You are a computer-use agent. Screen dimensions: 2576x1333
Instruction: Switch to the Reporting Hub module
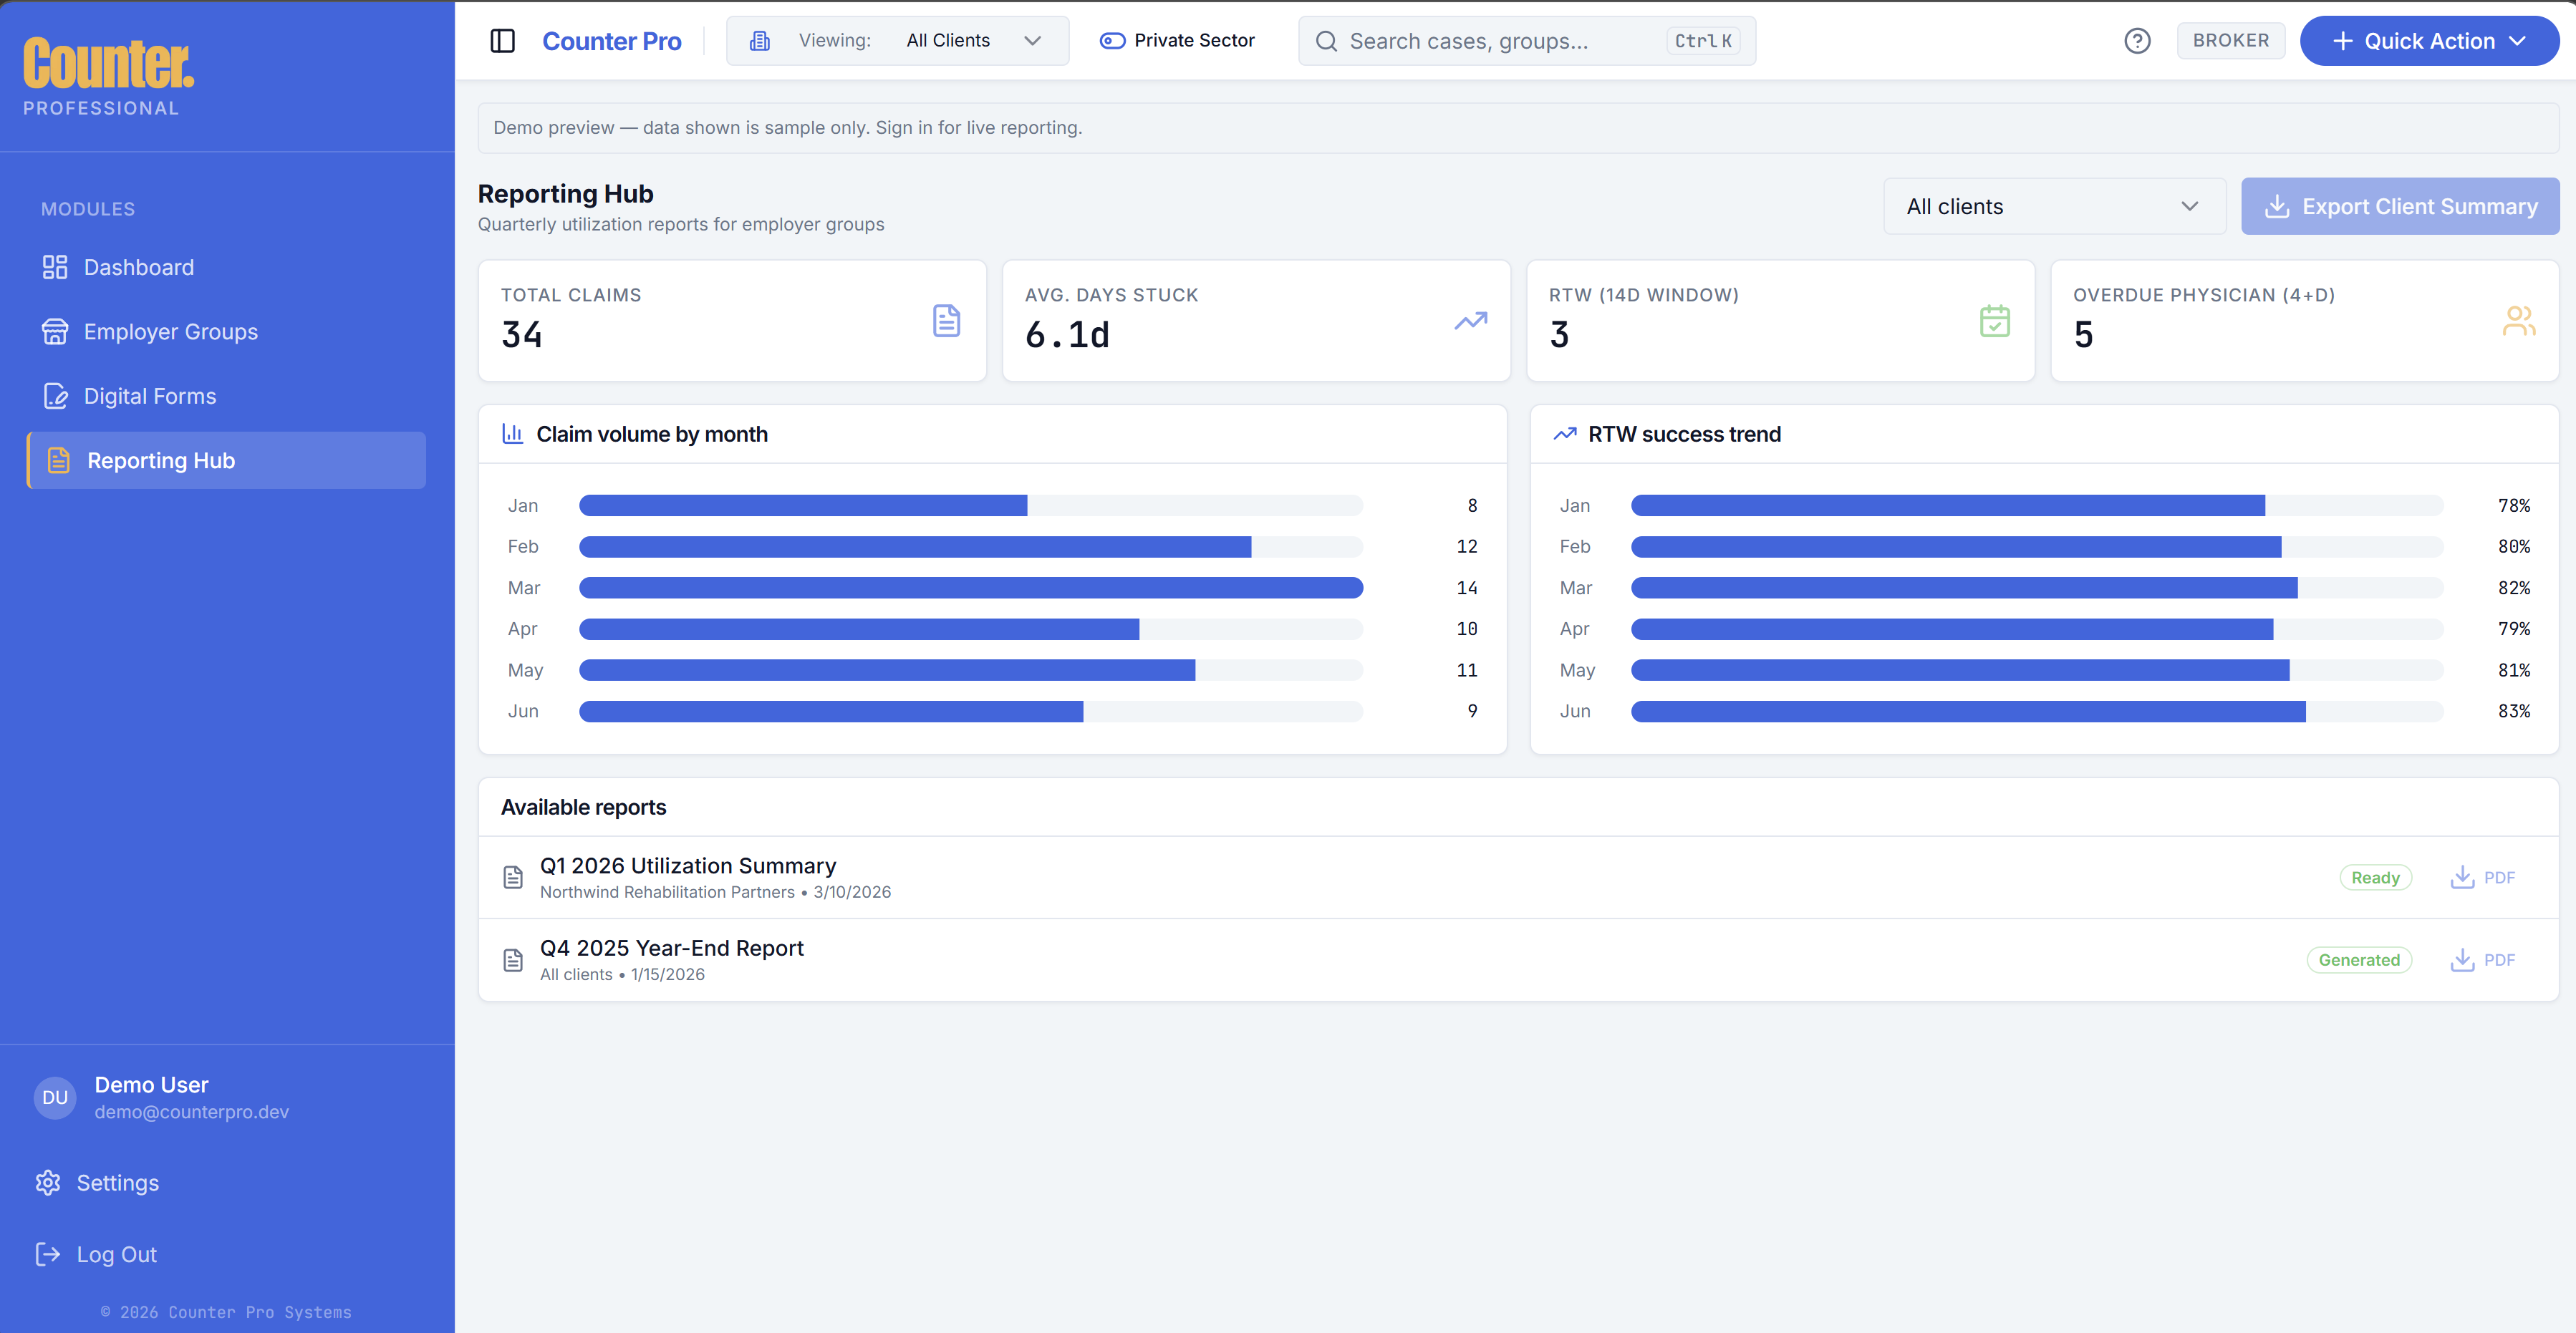(161, 460)
